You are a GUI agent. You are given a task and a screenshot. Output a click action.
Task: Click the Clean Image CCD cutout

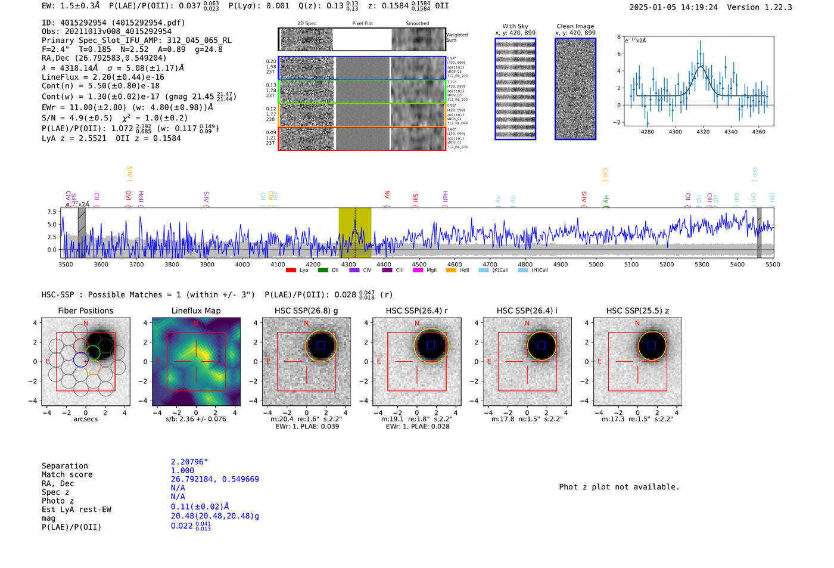coord(575,89)
